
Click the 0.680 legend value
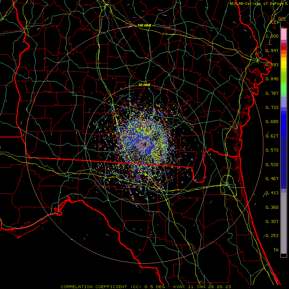point(272,122)
